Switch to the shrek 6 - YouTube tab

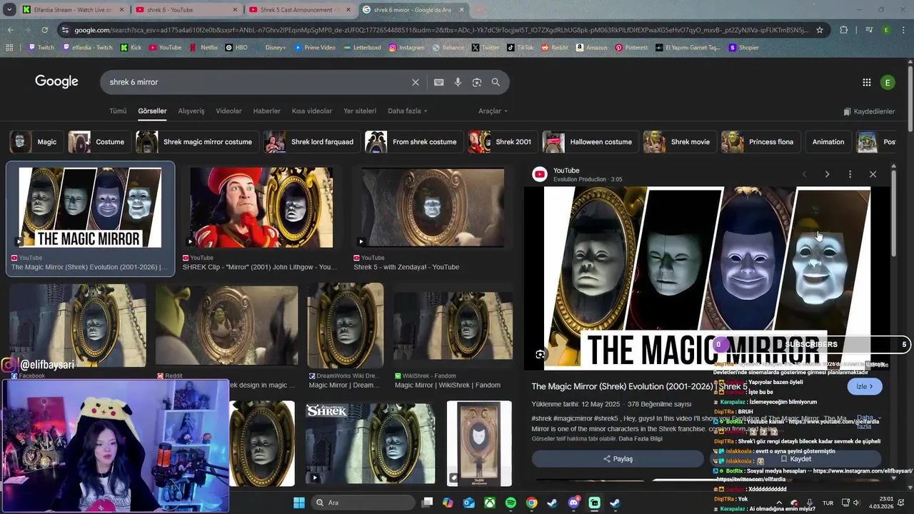tap(187, 10)
